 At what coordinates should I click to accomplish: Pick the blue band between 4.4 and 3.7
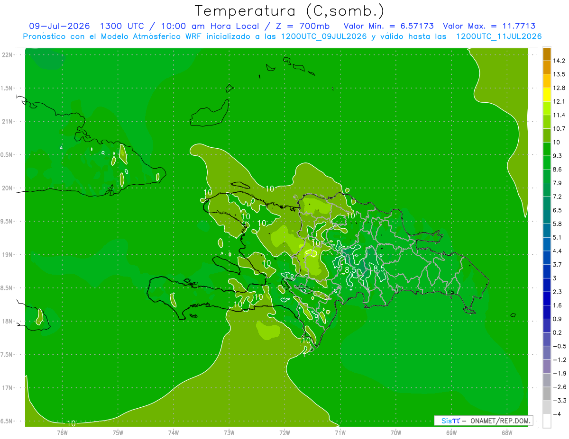point(547,258)
